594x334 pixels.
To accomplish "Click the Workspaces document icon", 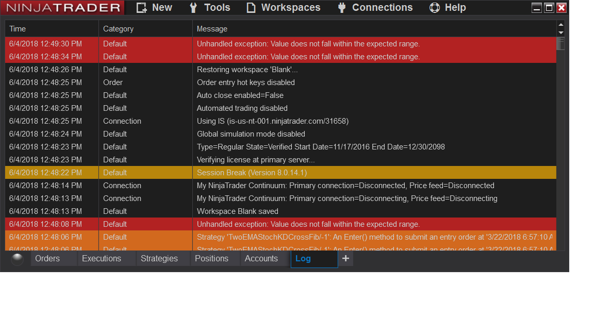I will click(x=251, y=8).
